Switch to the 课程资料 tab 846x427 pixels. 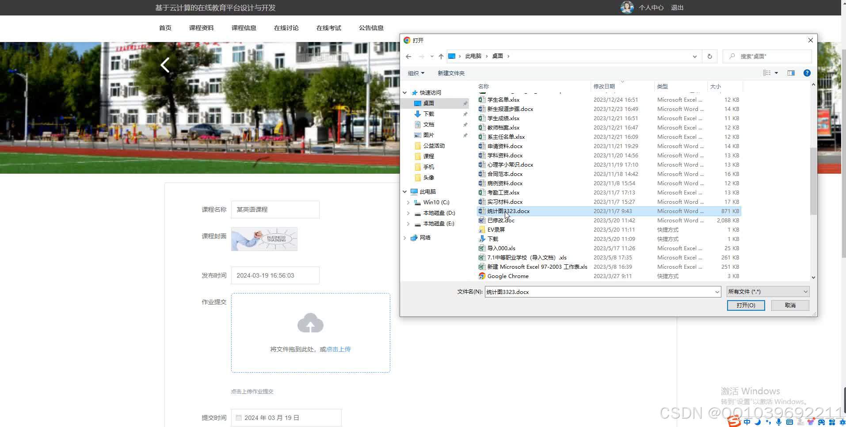(202, 28)
